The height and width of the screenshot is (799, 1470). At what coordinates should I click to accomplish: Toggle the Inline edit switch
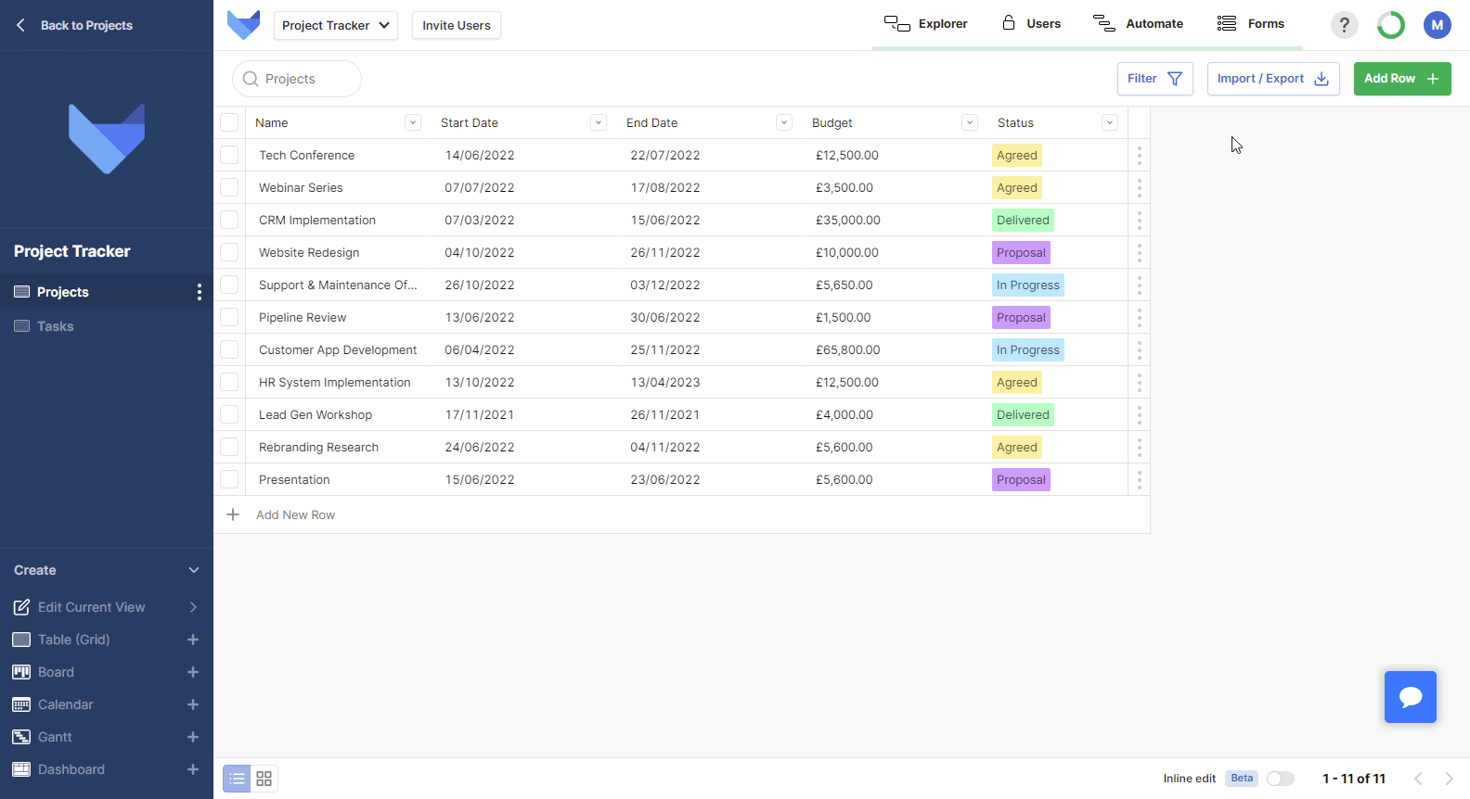pyautogui.click(x=1280, y=779)
